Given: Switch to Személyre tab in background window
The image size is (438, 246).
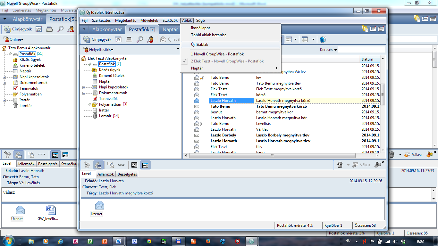Looking at the screenshot, I should pos(68,164).
